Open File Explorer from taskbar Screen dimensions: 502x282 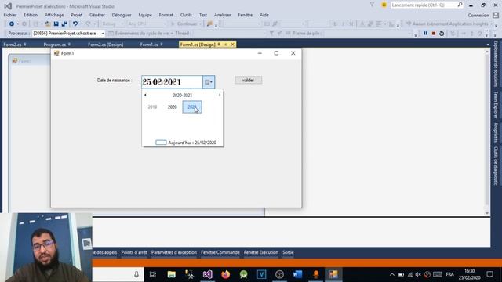click(x=172, y=274)
